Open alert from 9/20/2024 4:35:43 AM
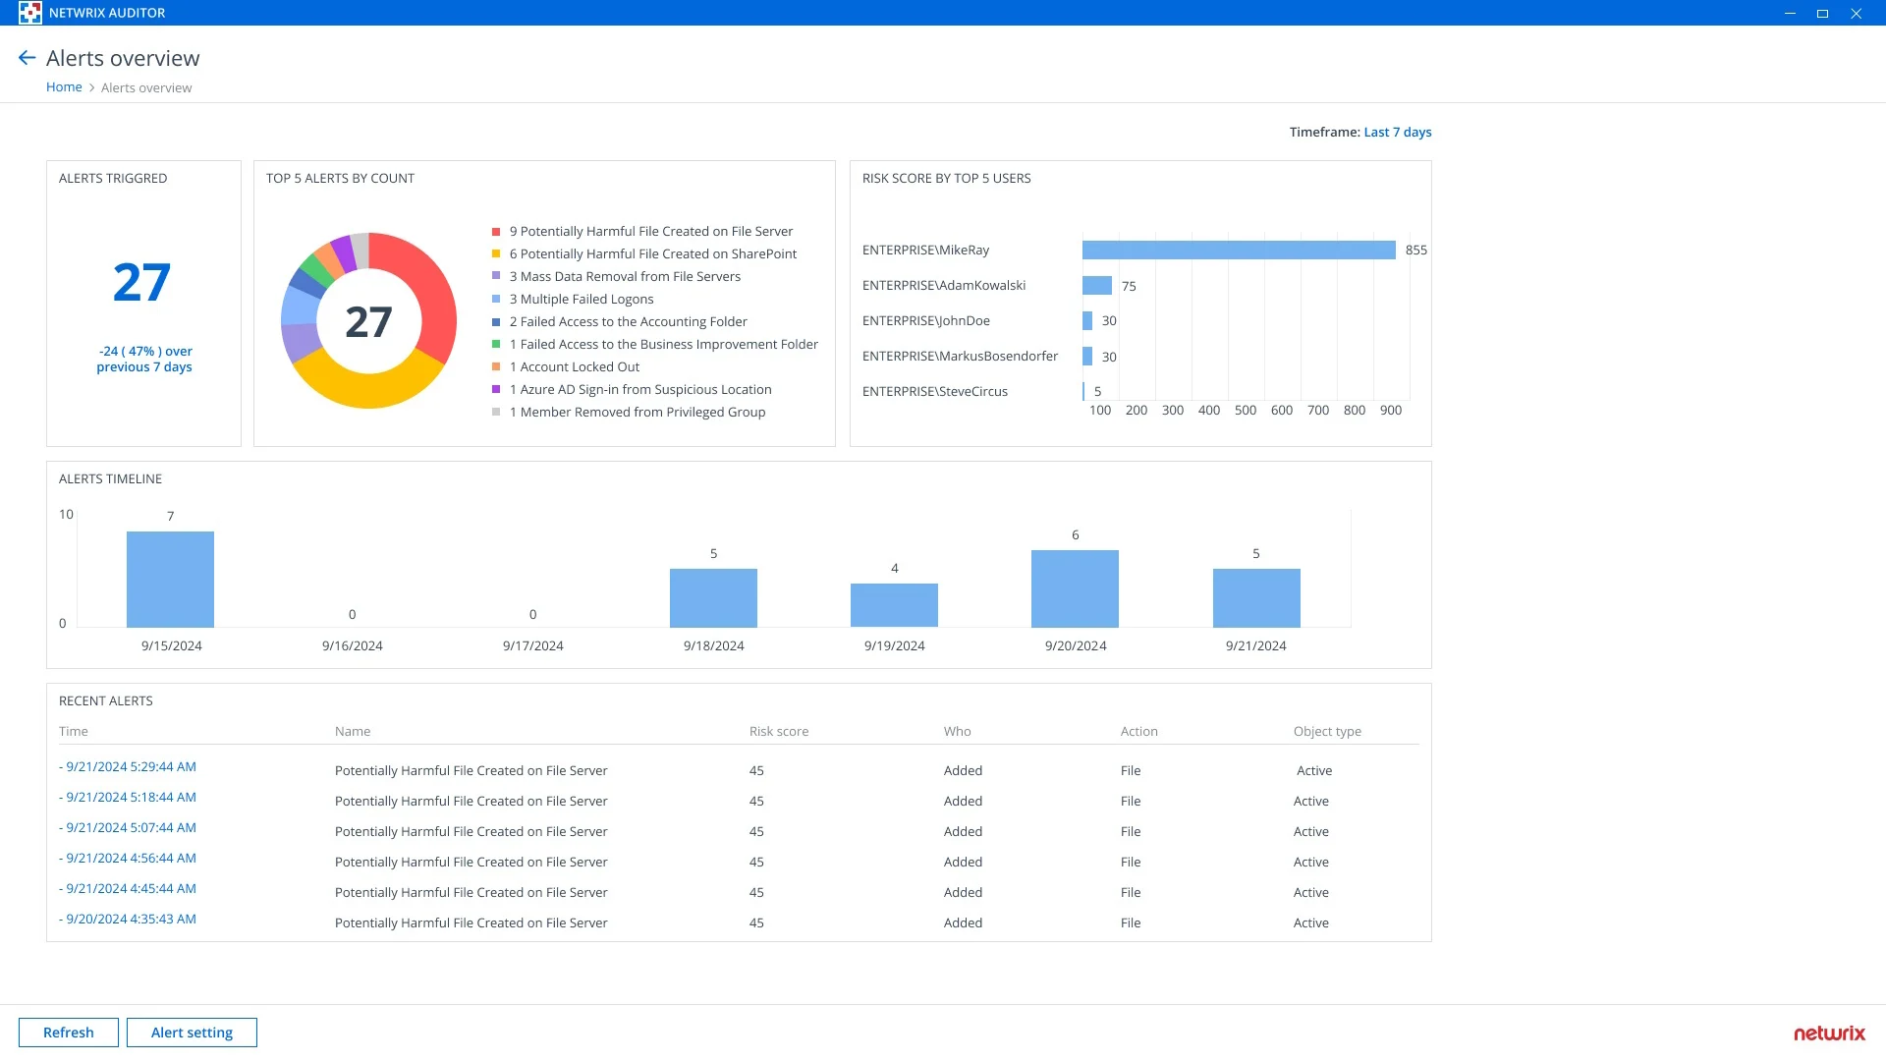The height and width of the screenshot is (1061, 1886). [128, 919]
